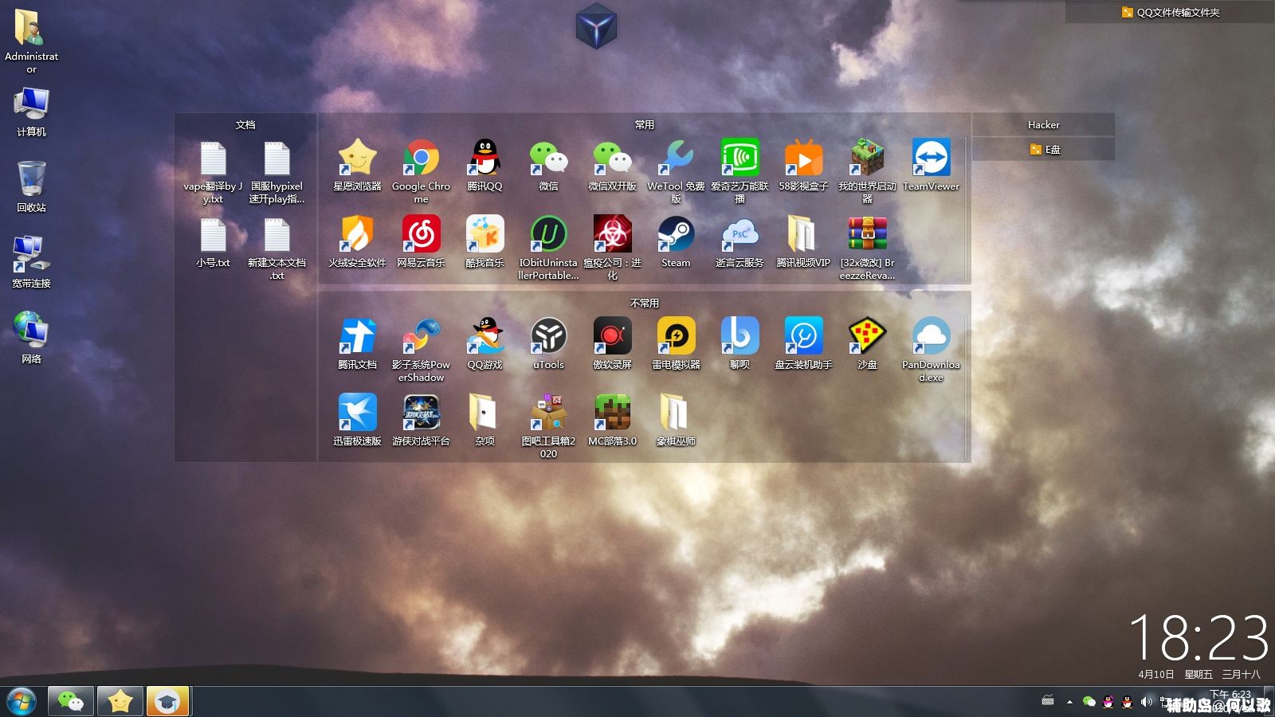Open MC部落3.0 shortcut
The width and height of the screenshot is (1275, 717).
click(612, 420)
